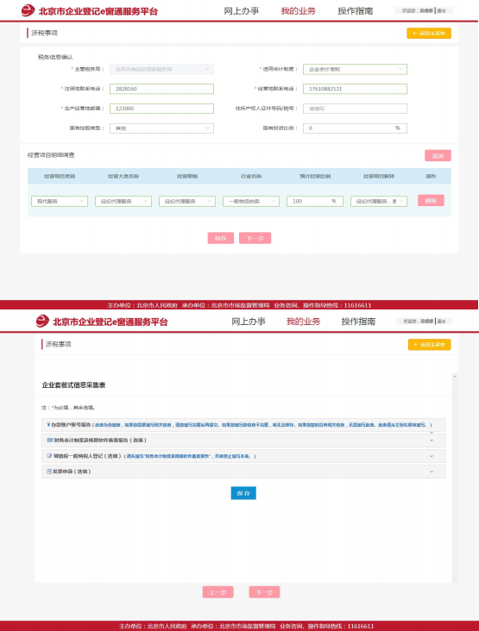This screenshot has height=631, width=479.
Task: Click 退出 on the 税务信息确认 page header
Action: [442, 11]
